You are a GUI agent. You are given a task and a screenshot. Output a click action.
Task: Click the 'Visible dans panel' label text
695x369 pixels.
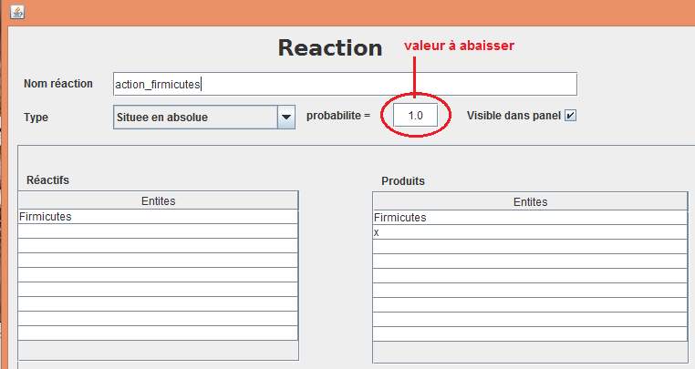513,116
